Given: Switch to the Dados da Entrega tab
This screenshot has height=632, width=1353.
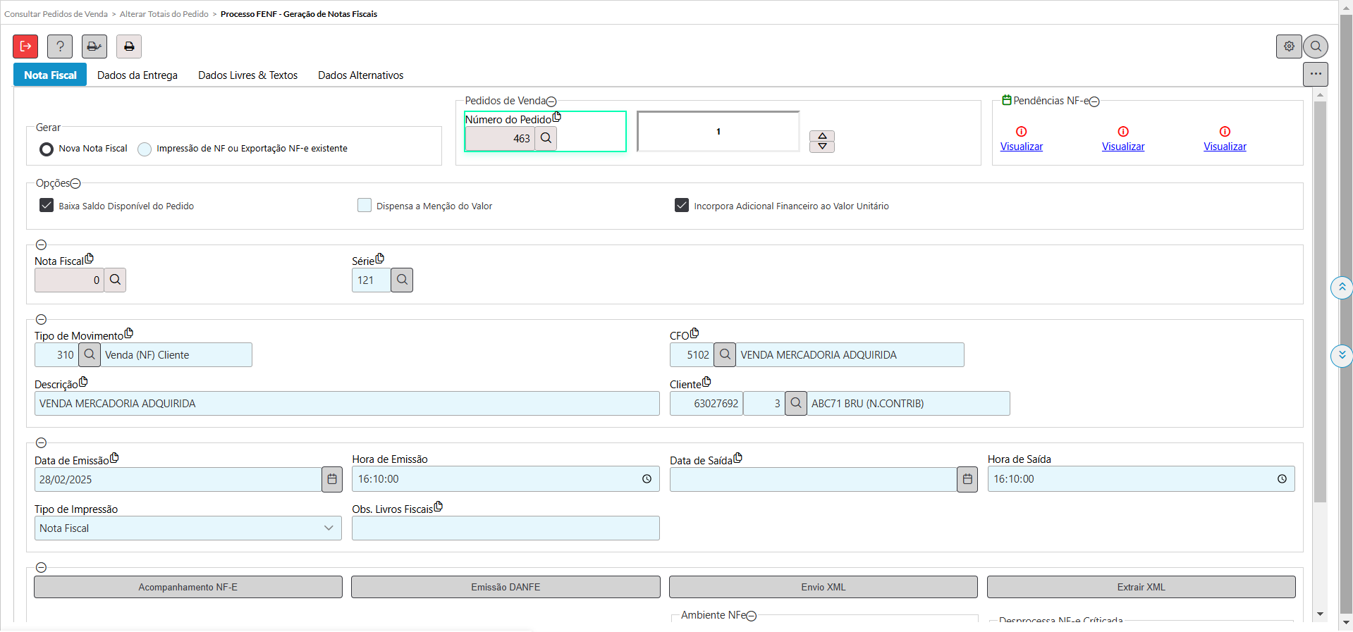Looking at the screenshot, I should [137, 75].
